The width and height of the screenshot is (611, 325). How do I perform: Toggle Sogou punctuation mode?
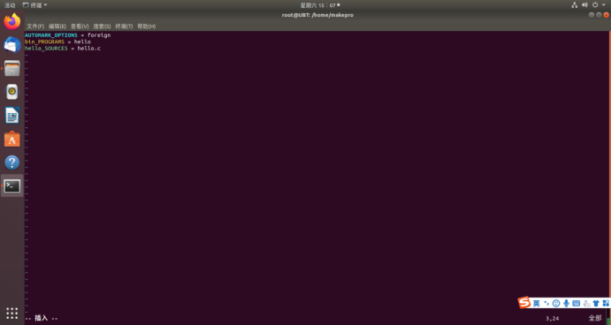tap(546, 303)
